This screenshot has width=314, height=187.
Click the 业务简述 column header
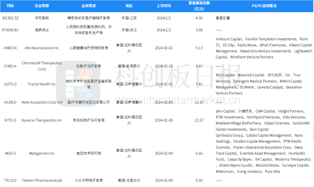click(89, 6)
